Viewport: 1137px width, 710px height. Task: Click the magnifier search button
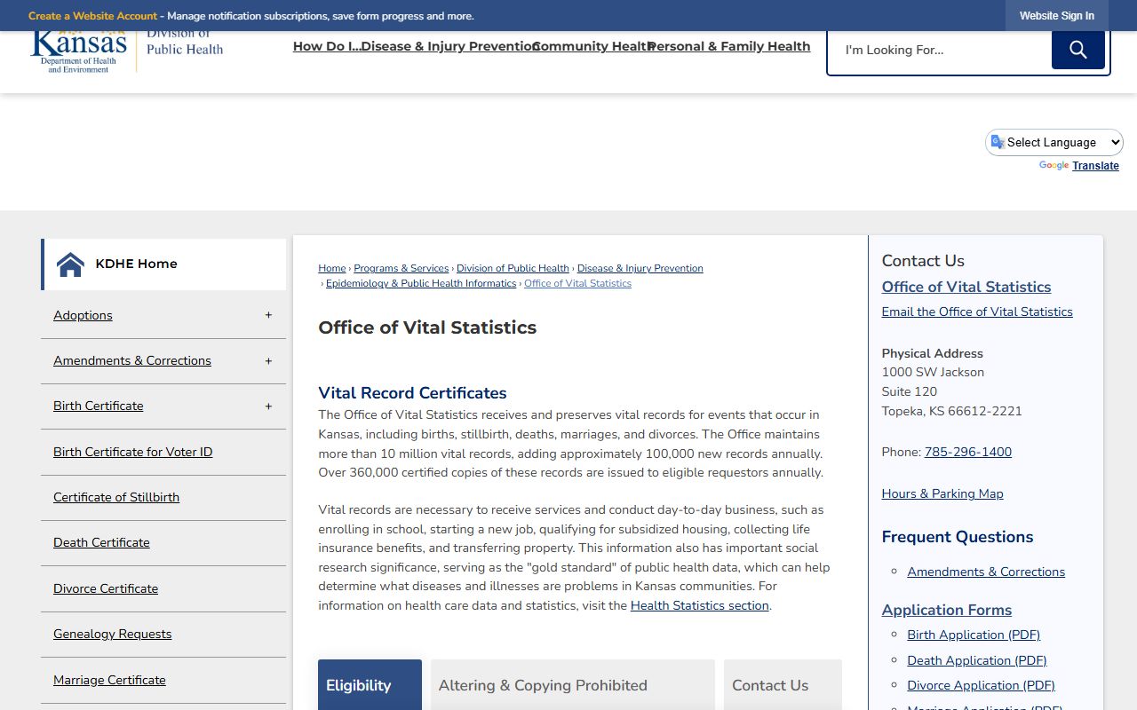click(1077, 50)
